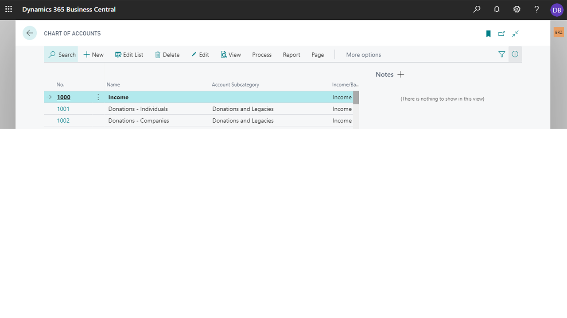The height and width of the screenshot is (318, 567).
Task: Collapse the page with the shrink icon
Action: click(515, 34)
